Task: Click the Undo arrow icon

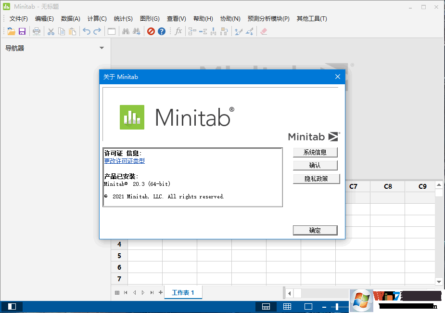Action: tap(87, 31)
